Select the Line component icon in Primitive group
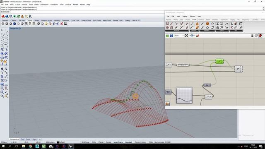The image size is (265, 149). point(202,24)
